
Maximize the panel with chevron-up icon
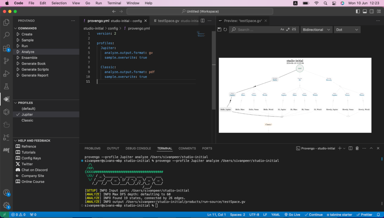(x=371, y=148)
